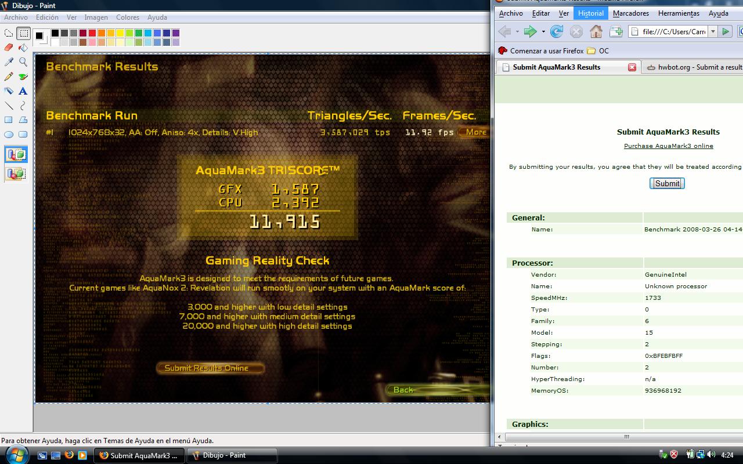Enable transparent selection option in Paint toolbox

16,173
